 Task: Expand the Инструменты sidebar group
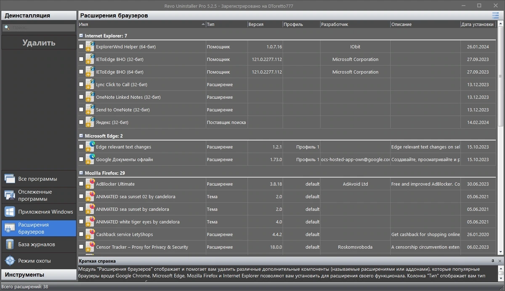click(x=39, y=275)
